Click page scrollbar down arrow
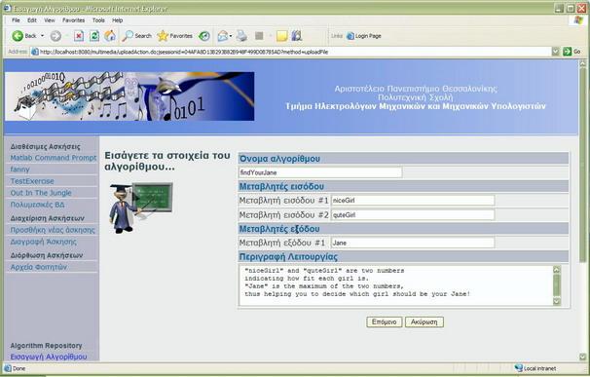The width and height of the screenshot is (590, 377). pos(582,357)
